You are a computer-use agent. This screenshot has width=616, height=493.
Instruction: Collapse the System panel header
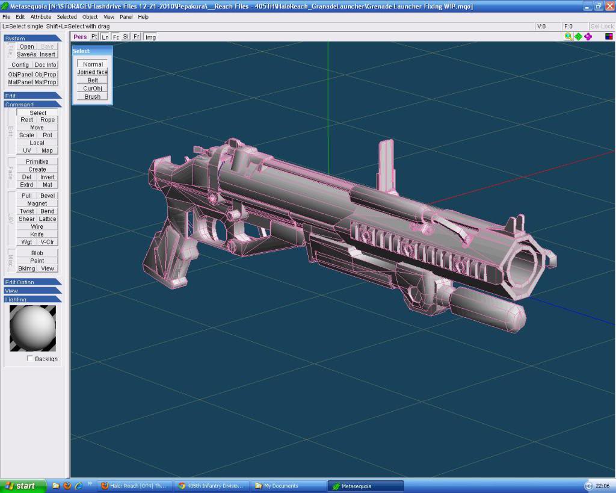[x=32, y=38]
